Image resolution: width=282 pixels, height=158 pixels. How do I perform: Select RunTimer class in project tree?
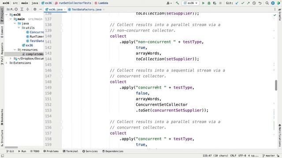35,36
